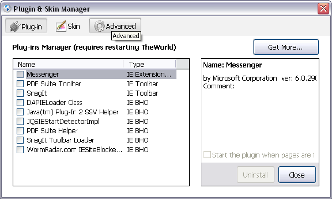
Task: Check the SnagIt Toolbar Loader checkbox
Action: pyautogui.click(x=20, y=140)
